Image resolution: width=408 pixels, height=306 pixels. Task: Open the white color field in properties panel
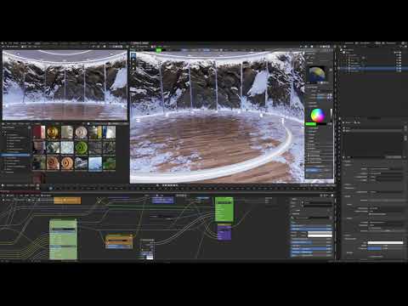click(x=385, y=243)
